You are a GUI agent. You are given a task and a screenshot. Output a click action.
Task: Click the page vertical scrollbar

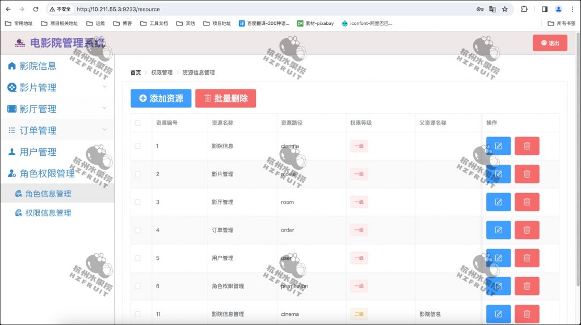point(578,159)
